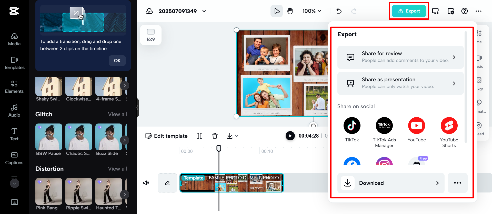492x214 pixels.
Task: Collapse the left panel handle
Action: [138, 108]
